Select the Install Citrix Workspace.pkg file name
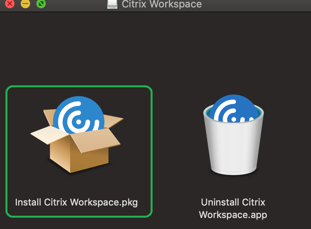 pyautogui.click(x=76, y=203)
